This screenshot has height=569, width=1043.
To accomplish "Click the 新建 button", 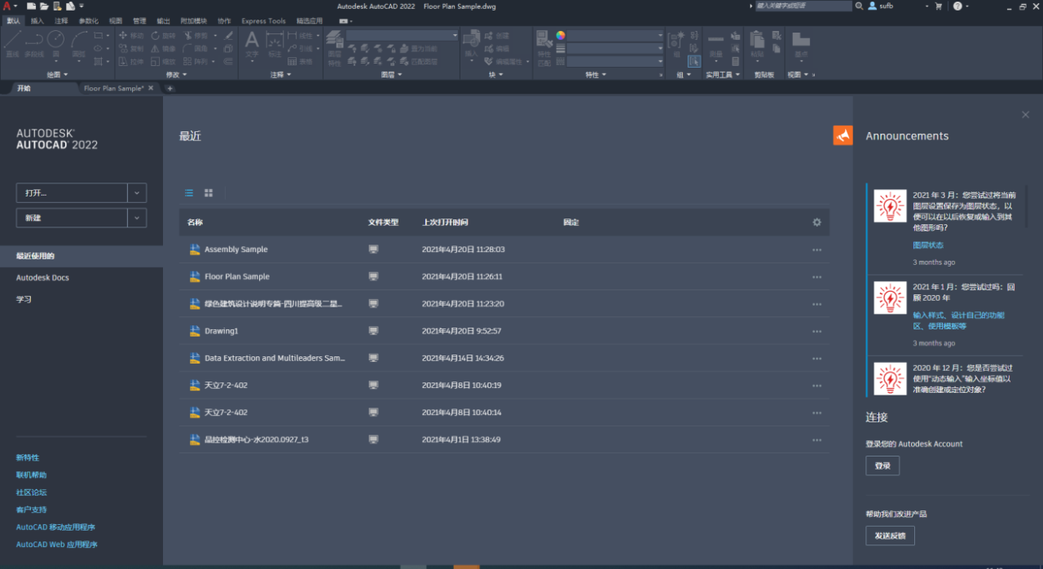I will pos(72,218).
